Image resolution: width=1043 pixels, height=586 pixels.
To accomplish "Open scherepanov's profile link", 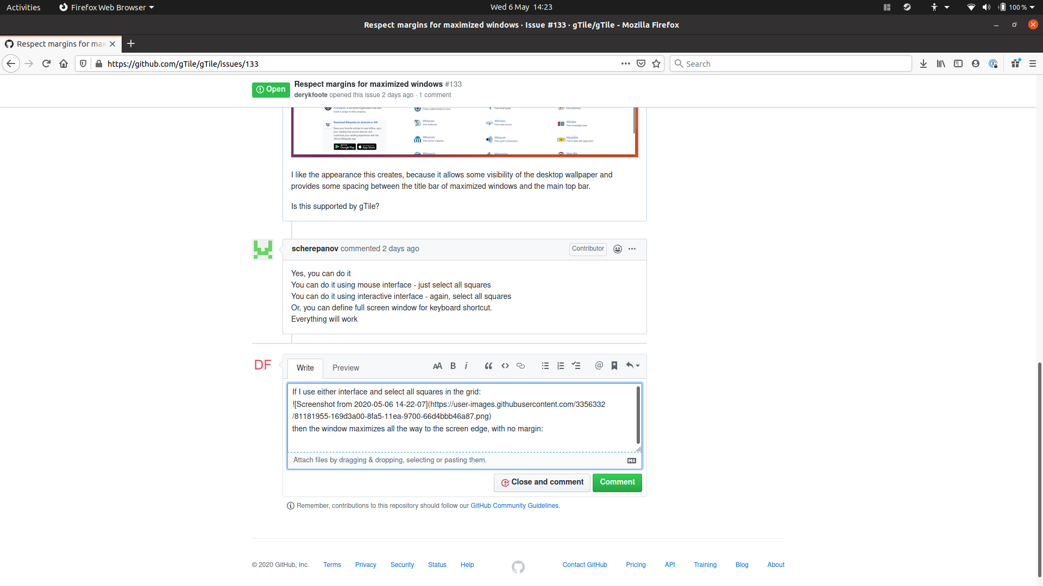I will click(315, 249).
